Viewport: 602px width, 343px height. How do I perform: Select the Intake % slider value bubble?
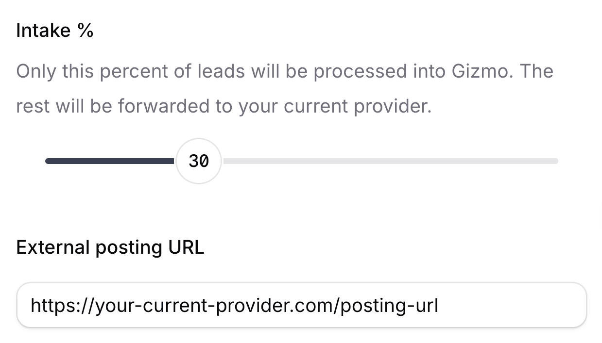[x=198, y=161]
